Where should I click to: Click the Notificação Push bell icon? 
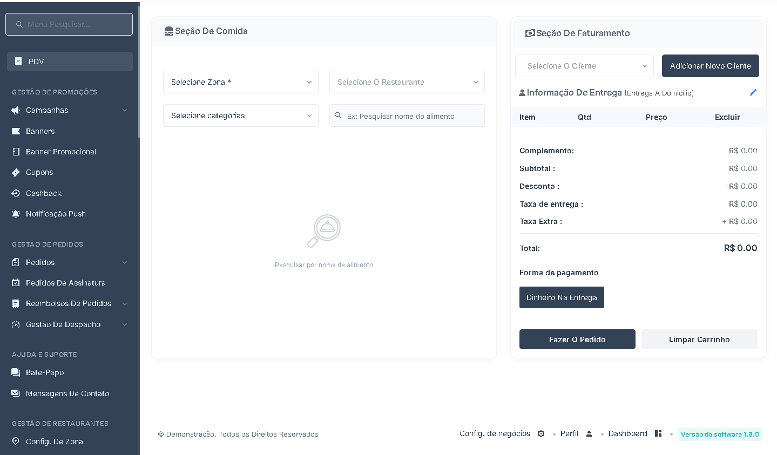coord(16,214)
